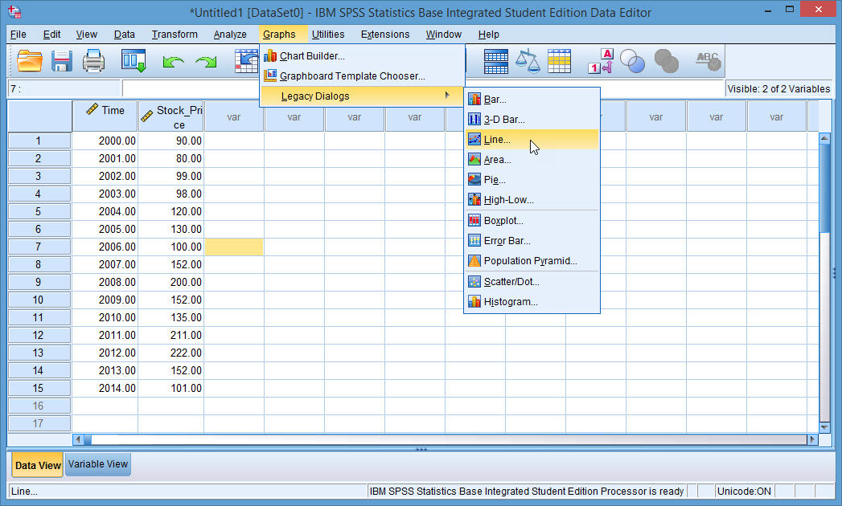842x506 pixels.
Task: Click the Population Pyramid icon
Action: pos(474,261)
